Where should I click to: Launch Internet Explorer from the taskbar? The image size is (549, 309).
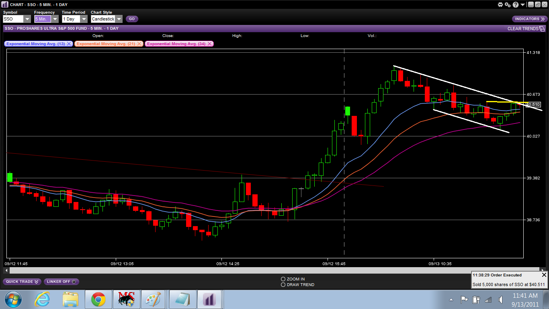(42, 299)
